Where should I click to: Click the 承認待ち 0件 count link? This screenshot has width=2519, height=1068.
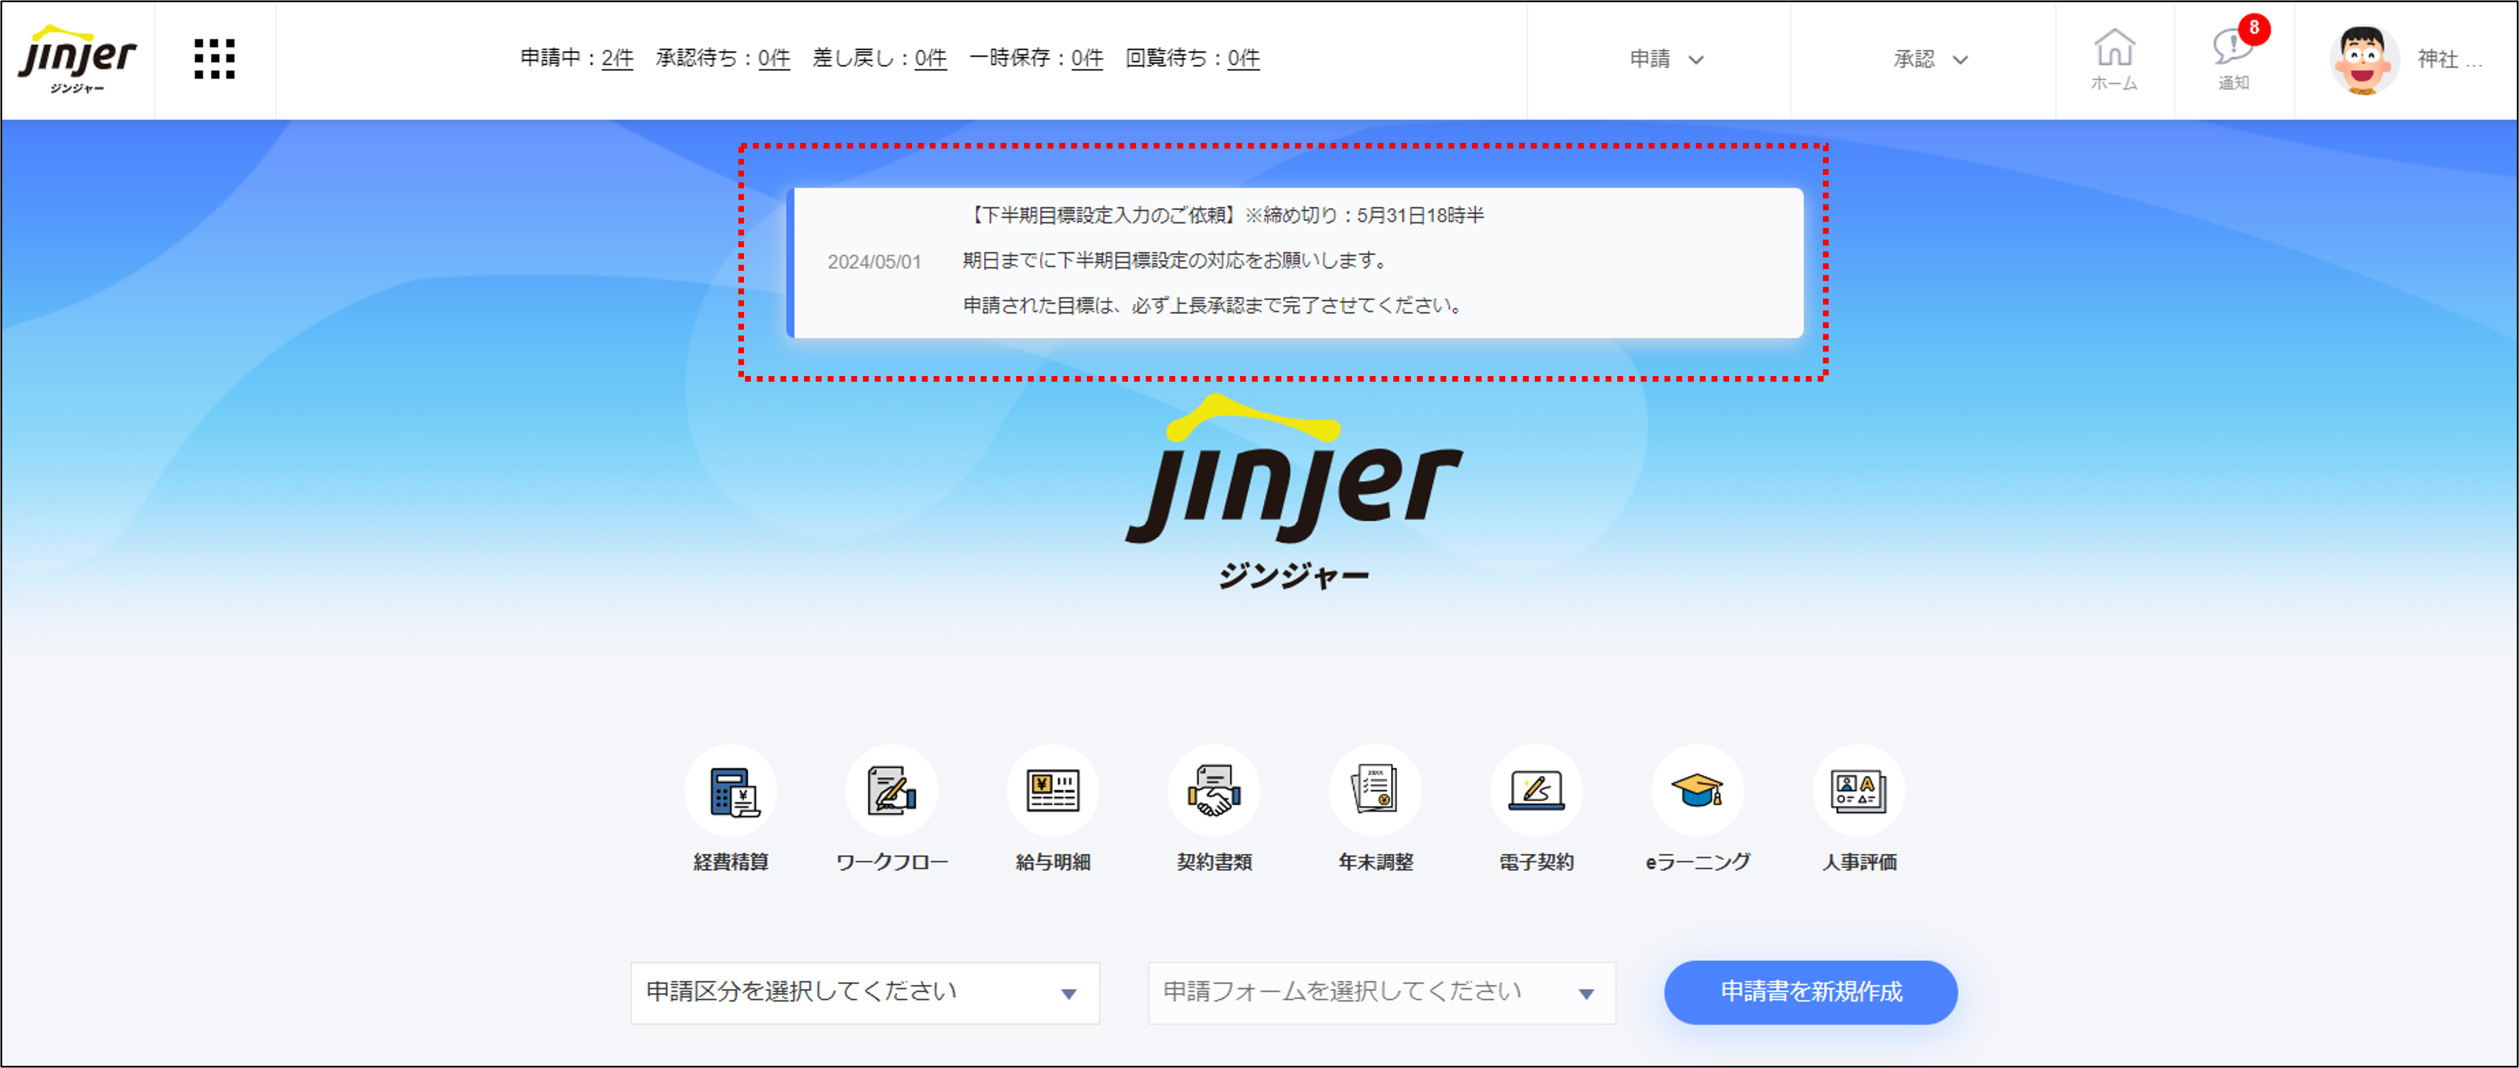[774, 59]
